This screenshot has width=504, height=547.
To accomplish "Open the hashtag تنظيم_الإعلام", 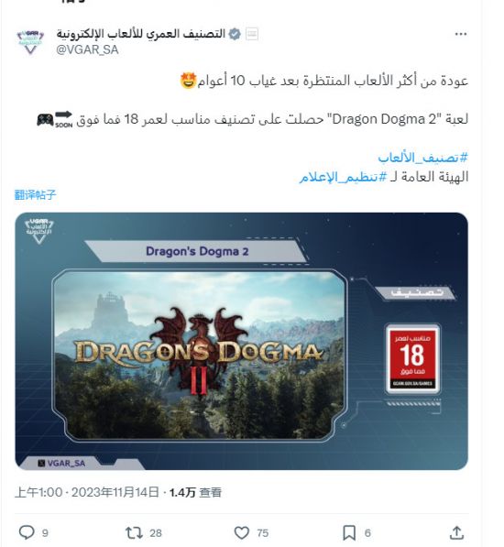I will pyautogui.click(x=344, y=177).
